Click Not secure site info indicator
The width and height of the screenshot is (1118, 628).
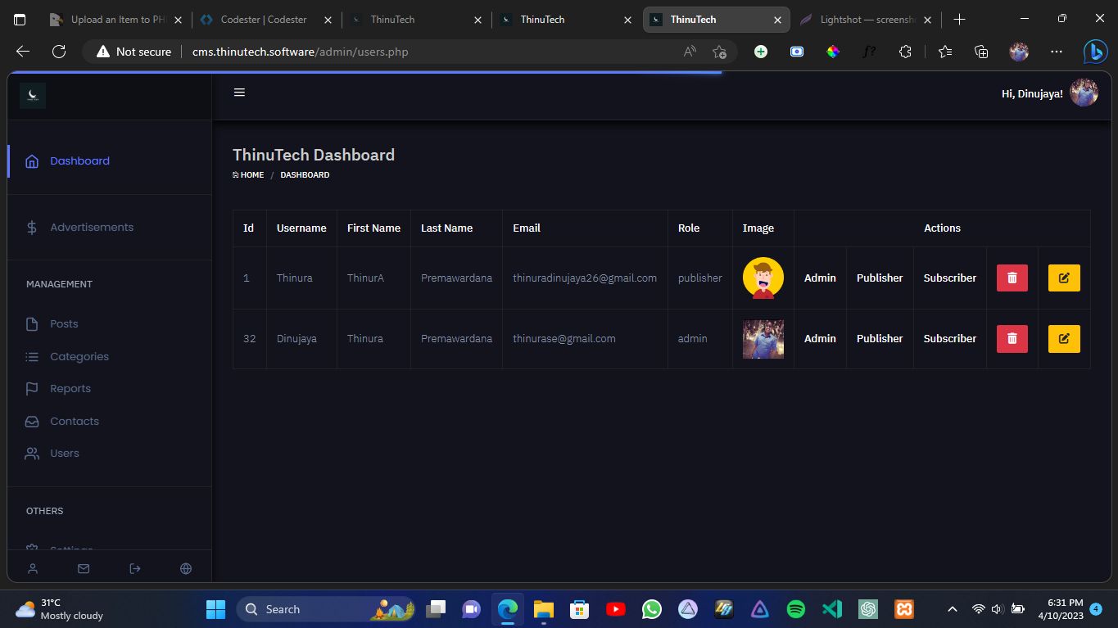pyautogui.click(x=134, y=52)
